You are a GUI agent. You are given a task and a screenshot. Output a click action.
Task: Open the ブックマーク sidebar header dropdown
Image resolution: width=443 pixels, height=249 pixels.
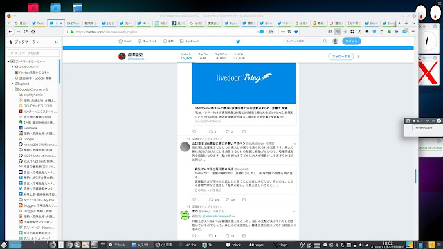[26, 41]
